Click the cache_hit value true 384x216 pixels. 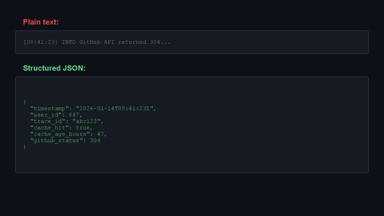(83, 128)
